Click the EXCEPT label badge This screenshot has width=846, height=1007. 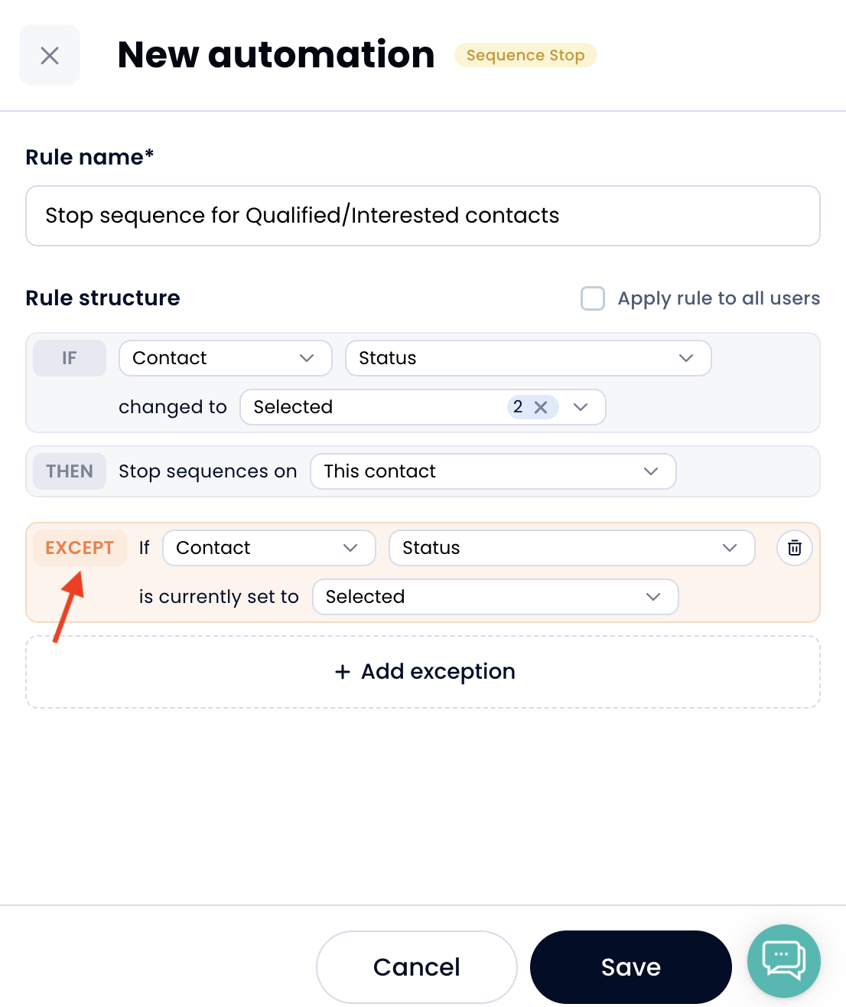click(80, 548)
